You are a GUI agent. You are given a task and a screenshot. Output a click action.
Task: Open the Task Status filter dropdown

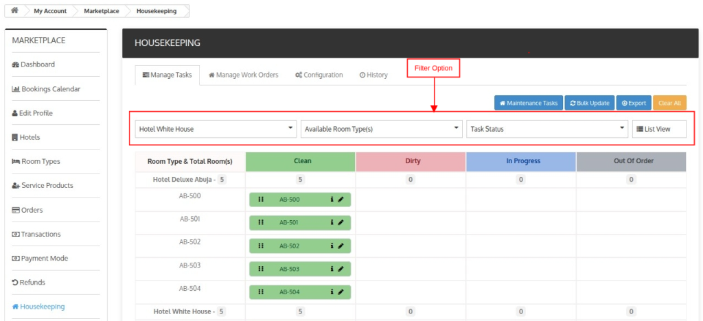(x=547, y=129)
